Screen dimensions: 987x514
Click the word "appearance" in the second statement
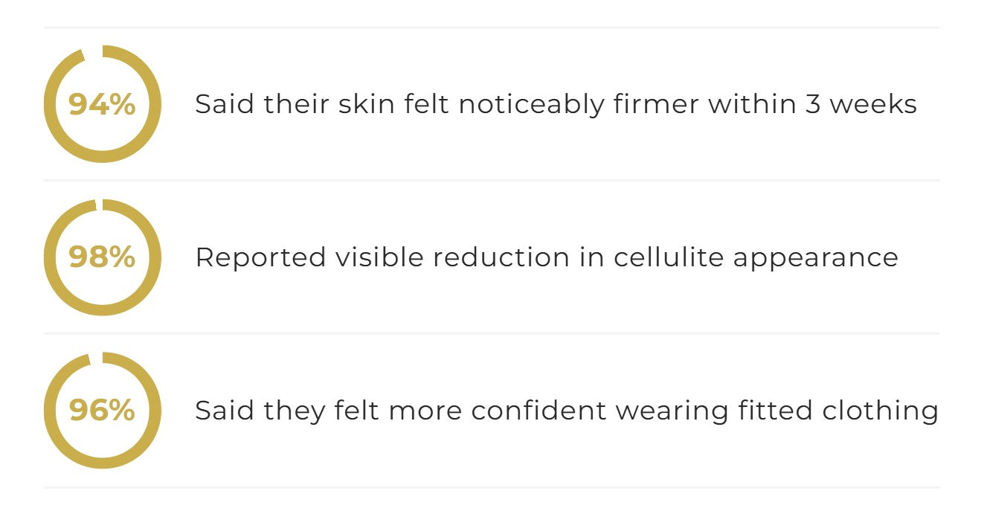pyautogui.click(x=816, y=257)
